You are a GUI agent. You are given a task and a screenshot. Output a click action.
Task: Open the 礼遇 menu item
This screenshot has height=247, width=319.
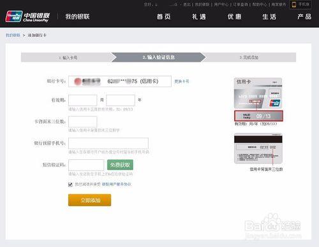[199, 17]
